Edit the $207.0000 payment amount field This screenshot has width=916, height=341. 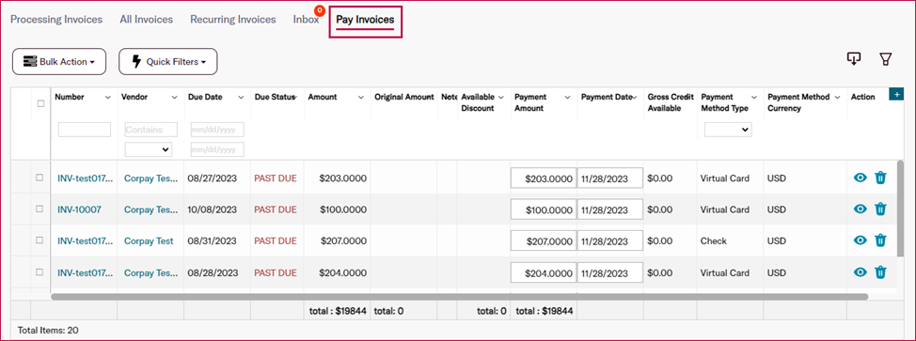[544, 240]
